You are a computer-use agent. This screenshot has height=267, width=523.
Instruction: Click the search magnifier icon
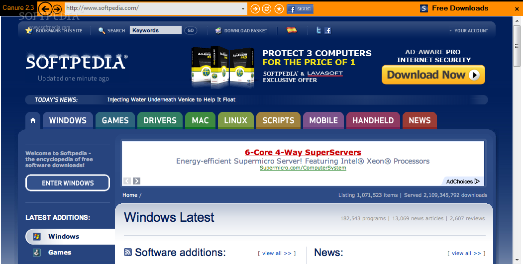(102, 30)
